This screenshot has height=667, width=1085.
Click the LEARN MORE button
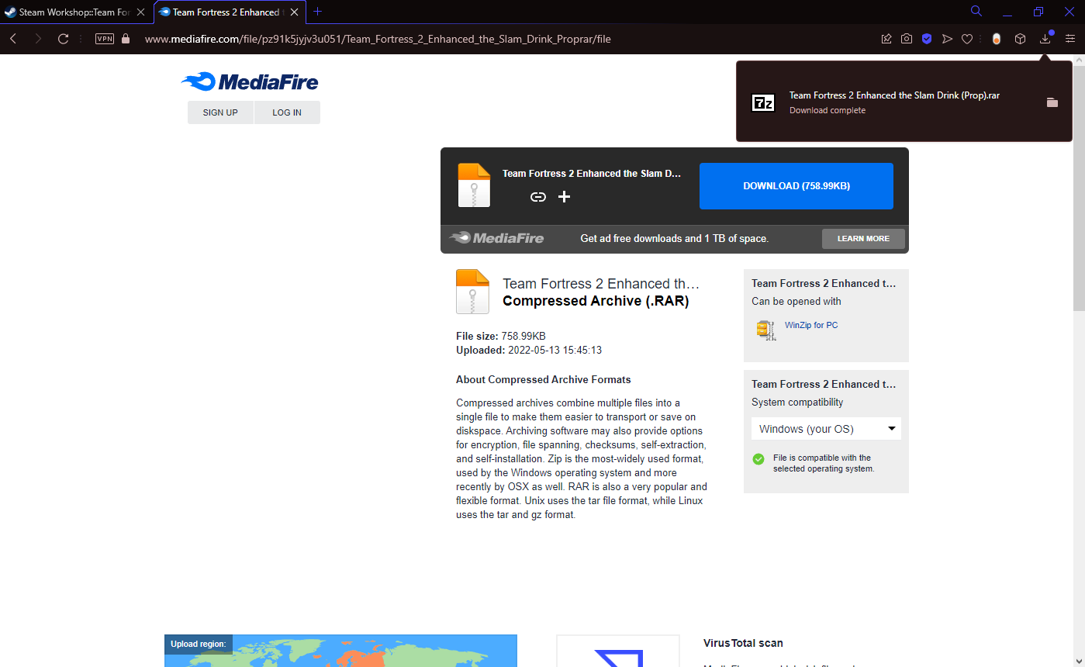863,239
